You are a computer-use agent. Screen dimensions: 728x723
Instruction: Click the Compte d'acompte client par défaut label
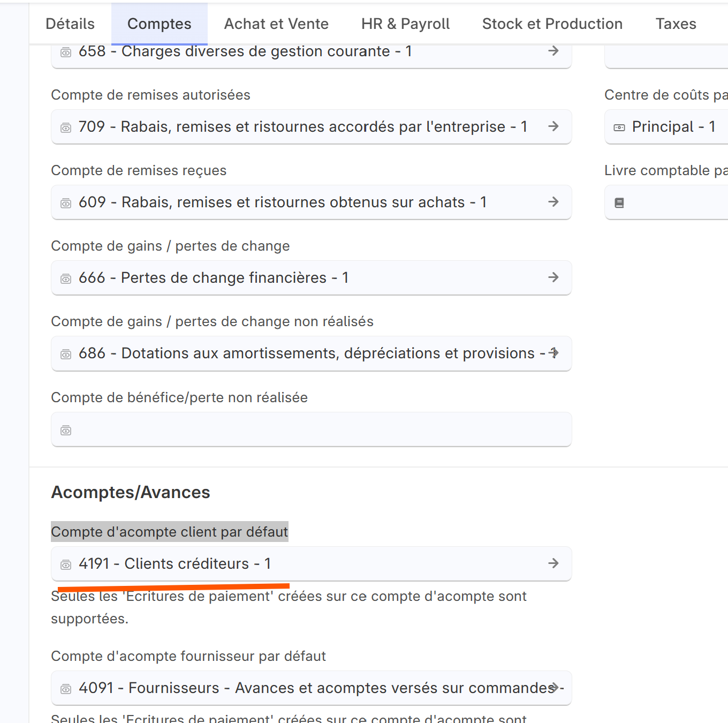coord(169,532)
